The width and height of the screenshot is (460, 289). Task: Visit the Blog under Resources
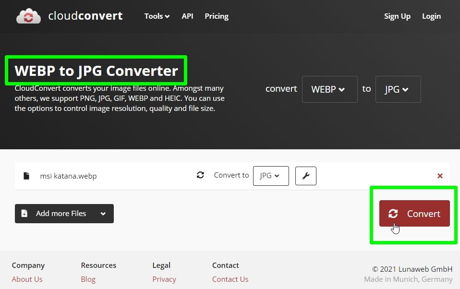tap(88, 279)
